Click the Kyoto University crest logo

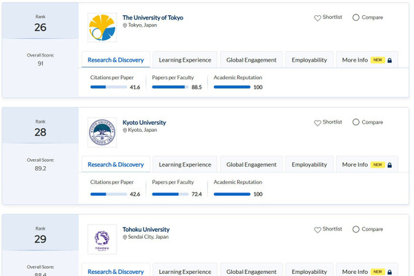(102, 133)
